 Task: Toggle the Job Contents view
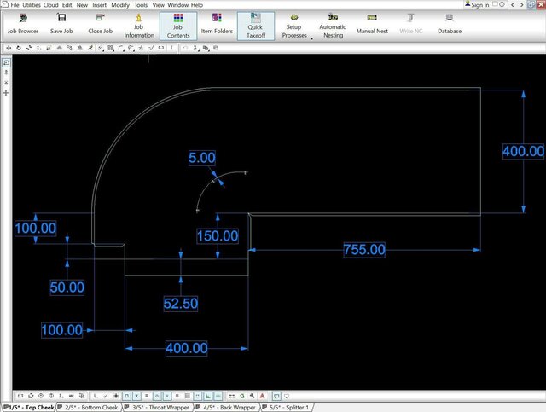(x=177, y=26)
